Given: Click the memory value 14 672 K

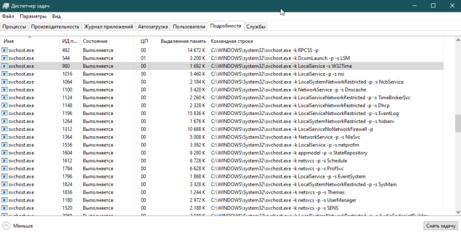Looking at the screenshot, I should tap(197, 50).
